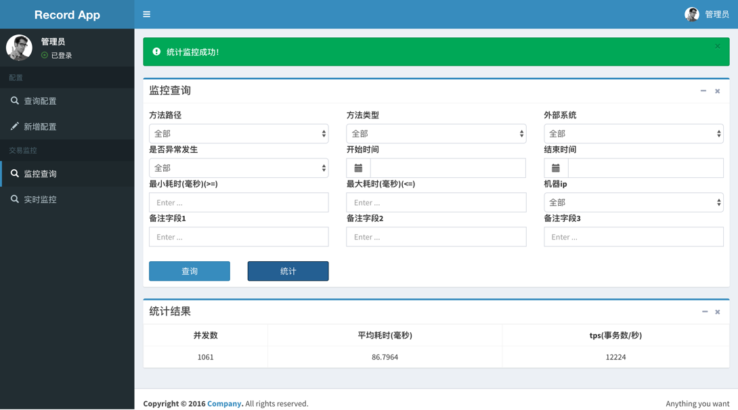Click the 统计监控成功! alert message

click(192, 51)
